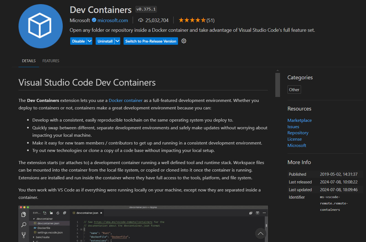Open the extension settings gear
Viewport: 366px width, 242px height.
click(x=184, y=41)
